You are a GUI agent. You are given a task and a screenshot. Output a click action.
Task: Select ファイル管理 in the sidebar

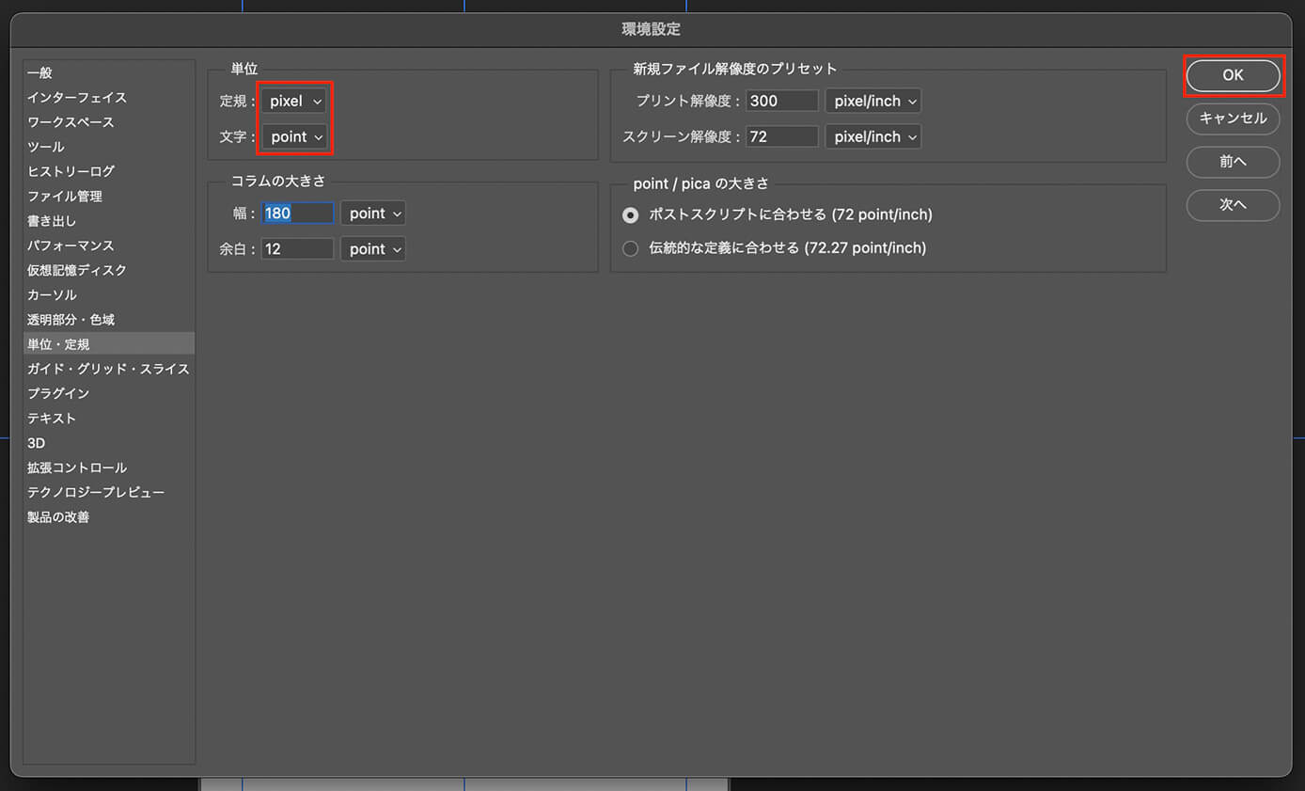[x=109, y=197]
